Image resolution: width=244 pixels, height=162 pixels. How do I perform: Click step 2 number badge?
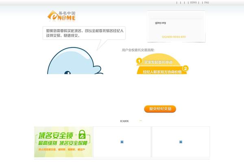tap(185, 68)
